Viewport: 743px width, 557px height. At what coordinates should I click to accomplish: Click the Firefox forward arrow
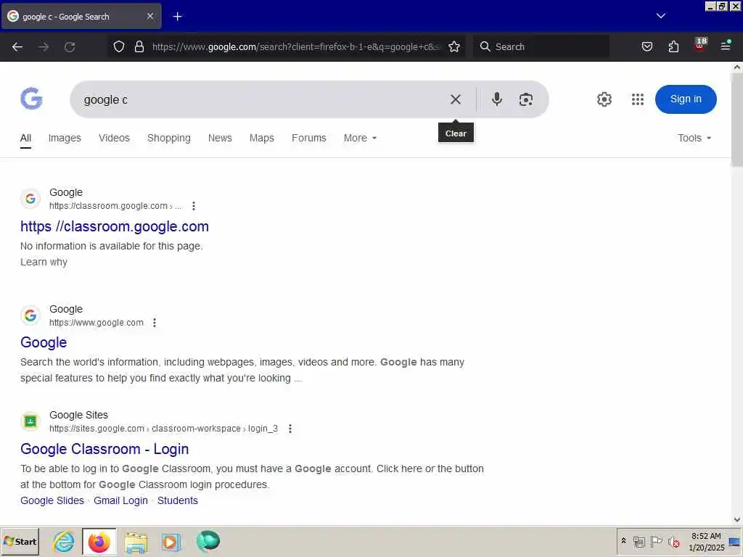point(44,47)
